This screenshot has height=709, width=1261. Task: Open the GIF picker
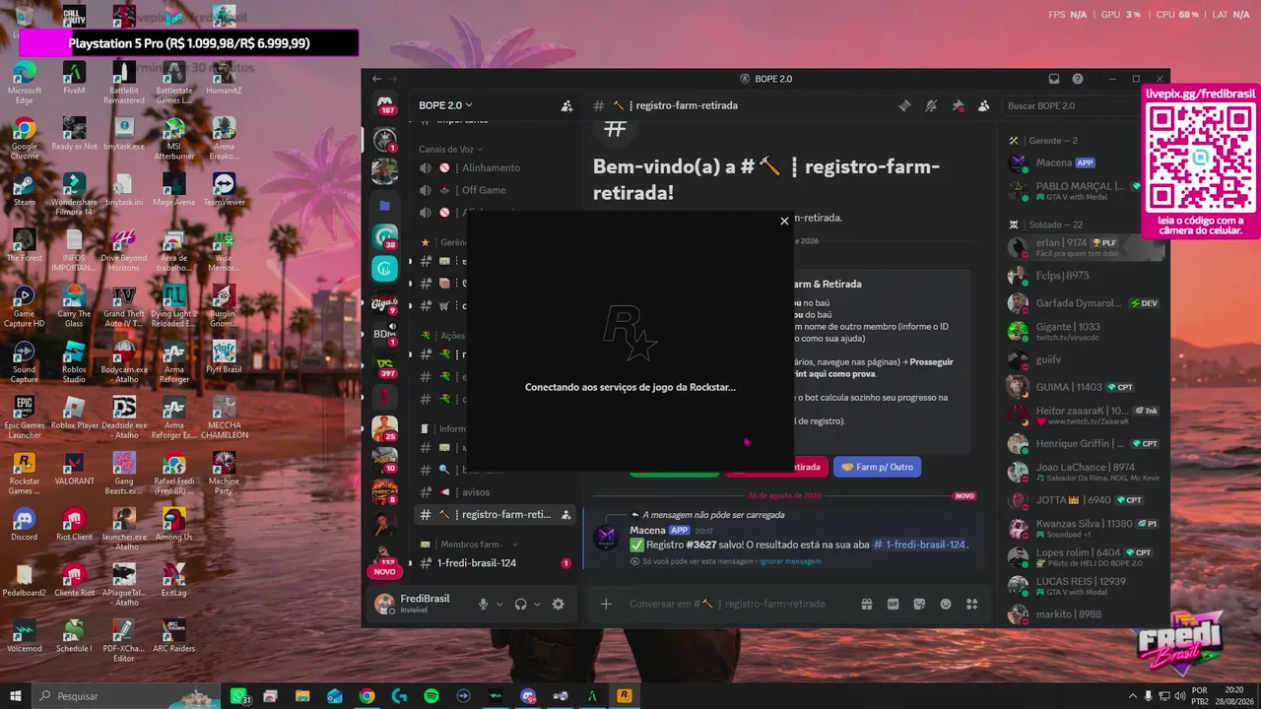click(x=894, y=604)
